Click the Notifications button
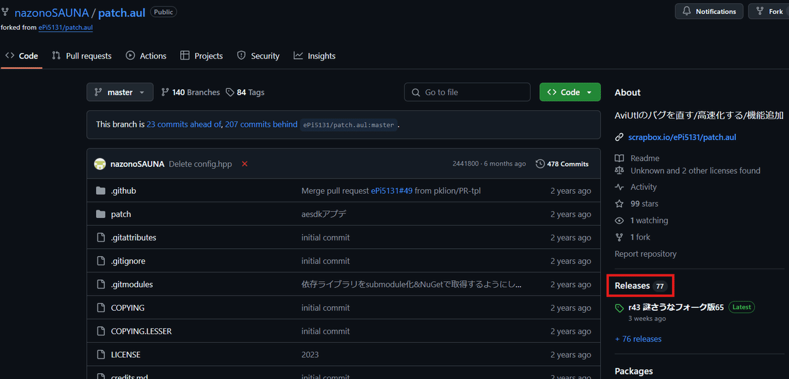The image size is (789, 379). [709, 11]
